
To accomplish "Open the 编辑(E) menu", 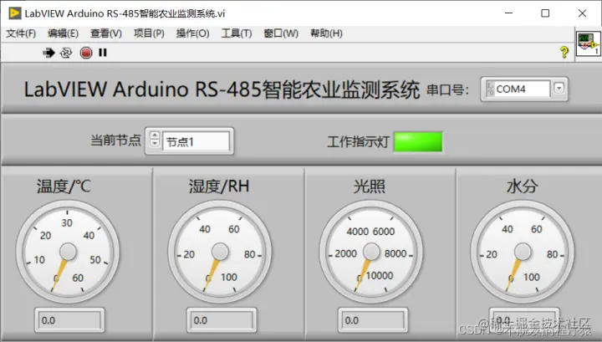I will tap(63, 33).
